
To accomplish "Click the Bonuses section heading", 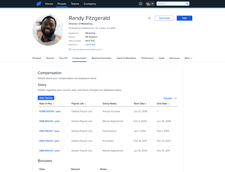I will click(45, 161).
